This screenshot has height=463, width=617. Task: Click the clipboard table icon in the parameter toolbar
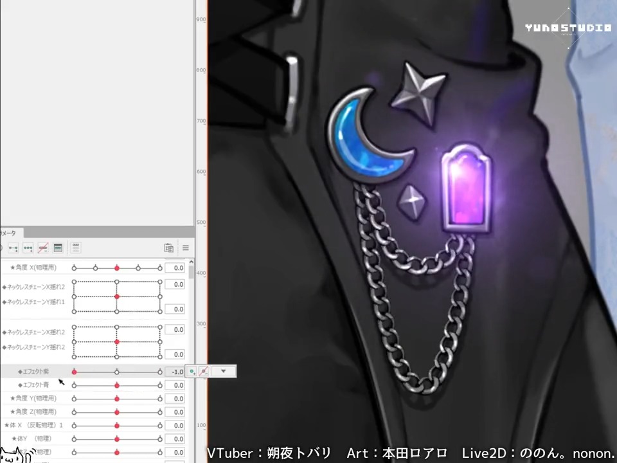pyautogui.click(x=169, y=248)
